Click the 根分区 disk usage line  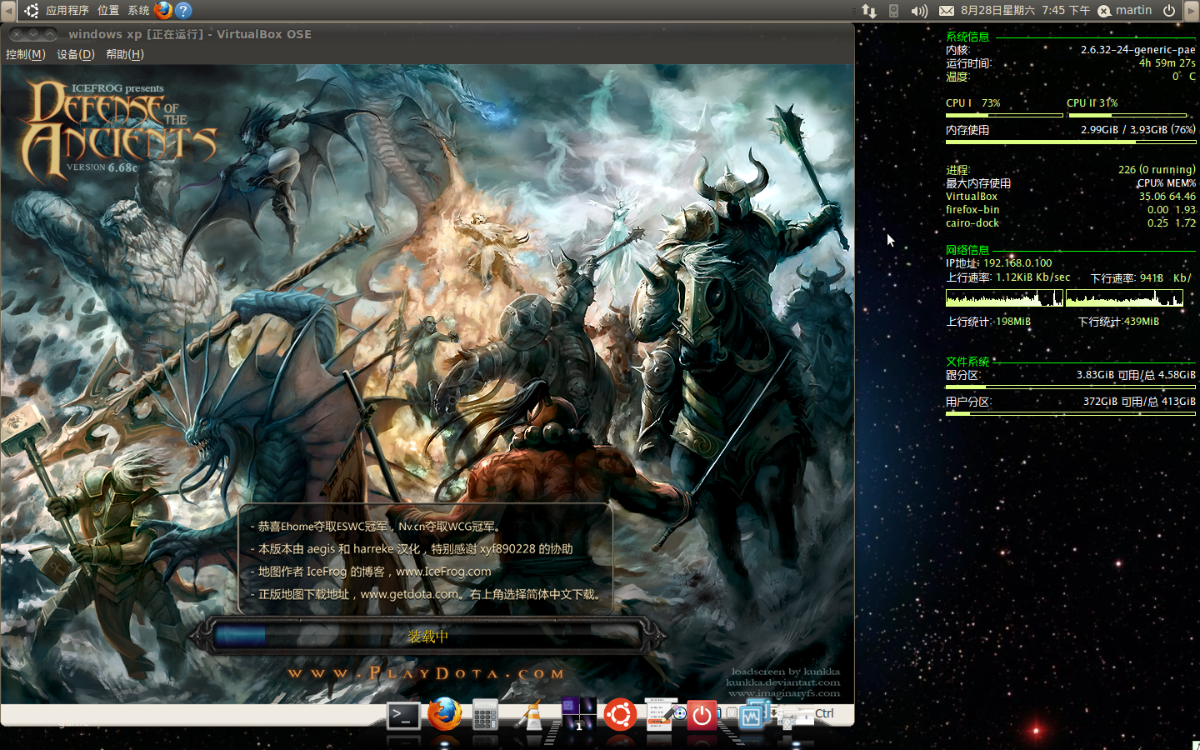point(1071,375)
